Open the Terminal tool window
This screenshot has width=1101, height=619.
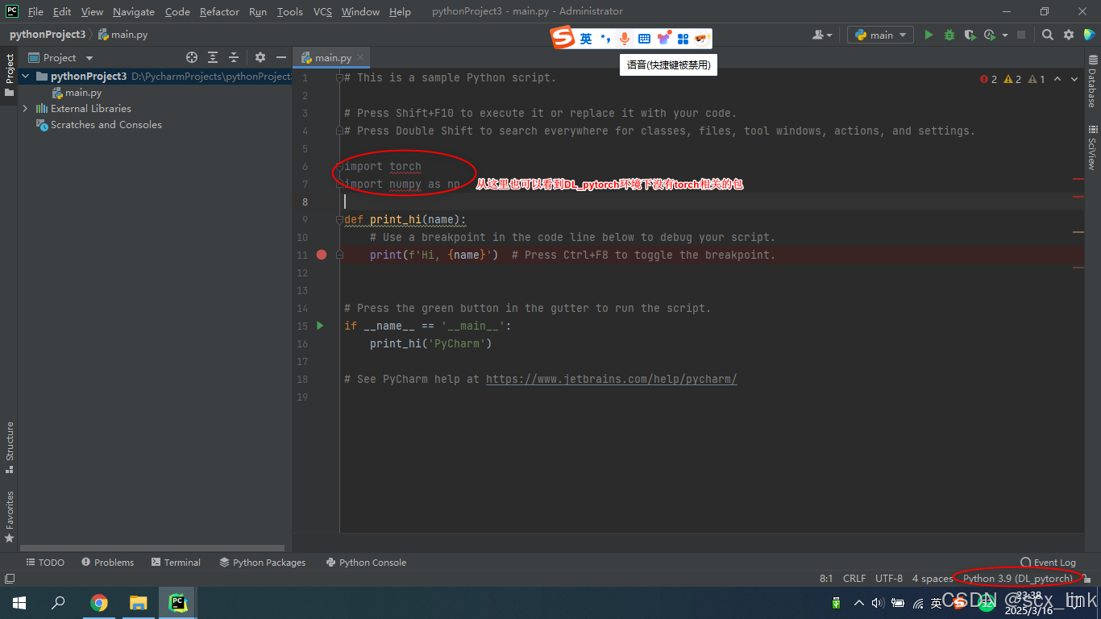click(175, 563)
